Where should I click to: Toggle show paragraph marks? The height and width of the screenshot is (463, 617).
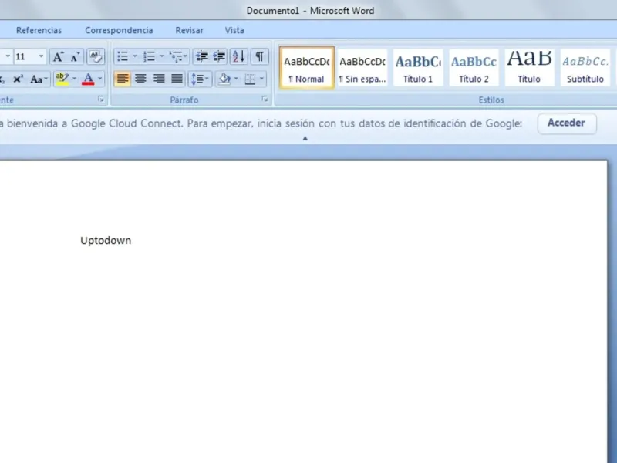pyautogui.click(x=260, y=56)
